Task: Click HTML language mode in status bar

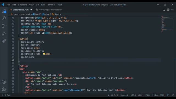Action: [x=147, y=95]
